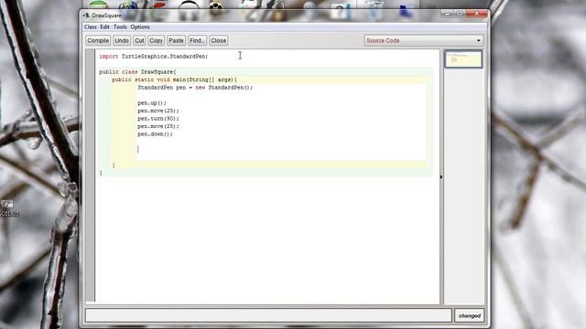Copy selection with Copy button

[x=156, y=40]
